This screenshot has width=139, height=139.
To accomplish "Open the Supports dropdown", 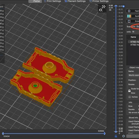I will (x=137, y=26).
